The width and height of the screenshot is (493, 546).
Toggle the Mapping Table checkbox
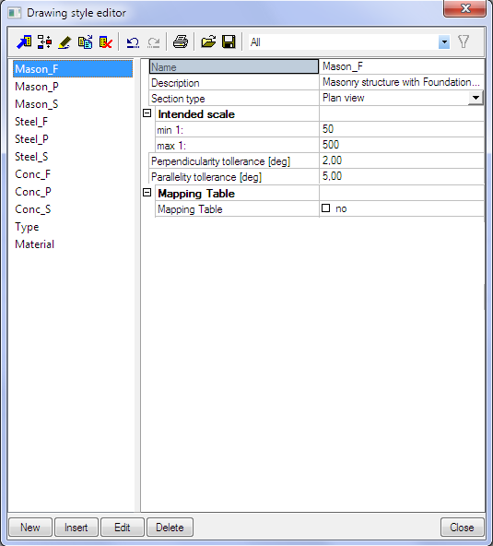pyautogui.click(x=325, y=208)
